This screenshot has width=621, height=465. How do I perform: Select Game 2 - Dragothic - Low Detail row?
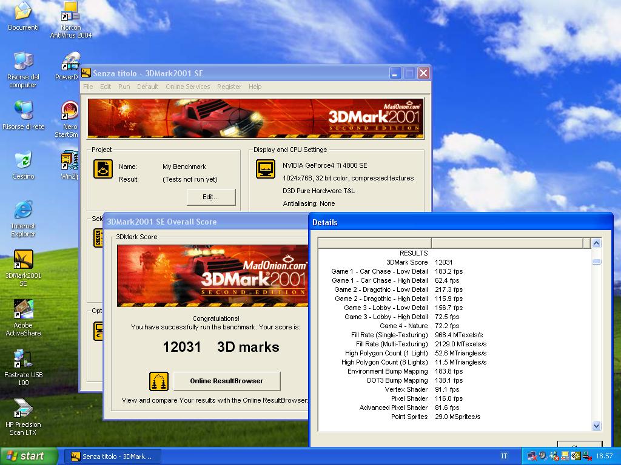pyautogui.click(x=454, y=289)
